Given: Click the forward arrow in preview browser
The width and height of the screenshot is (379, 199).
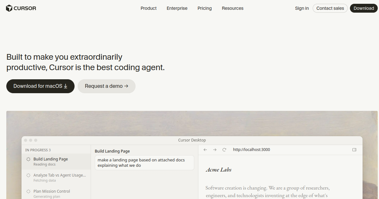Looking at the screenshot, I should 215,150.
